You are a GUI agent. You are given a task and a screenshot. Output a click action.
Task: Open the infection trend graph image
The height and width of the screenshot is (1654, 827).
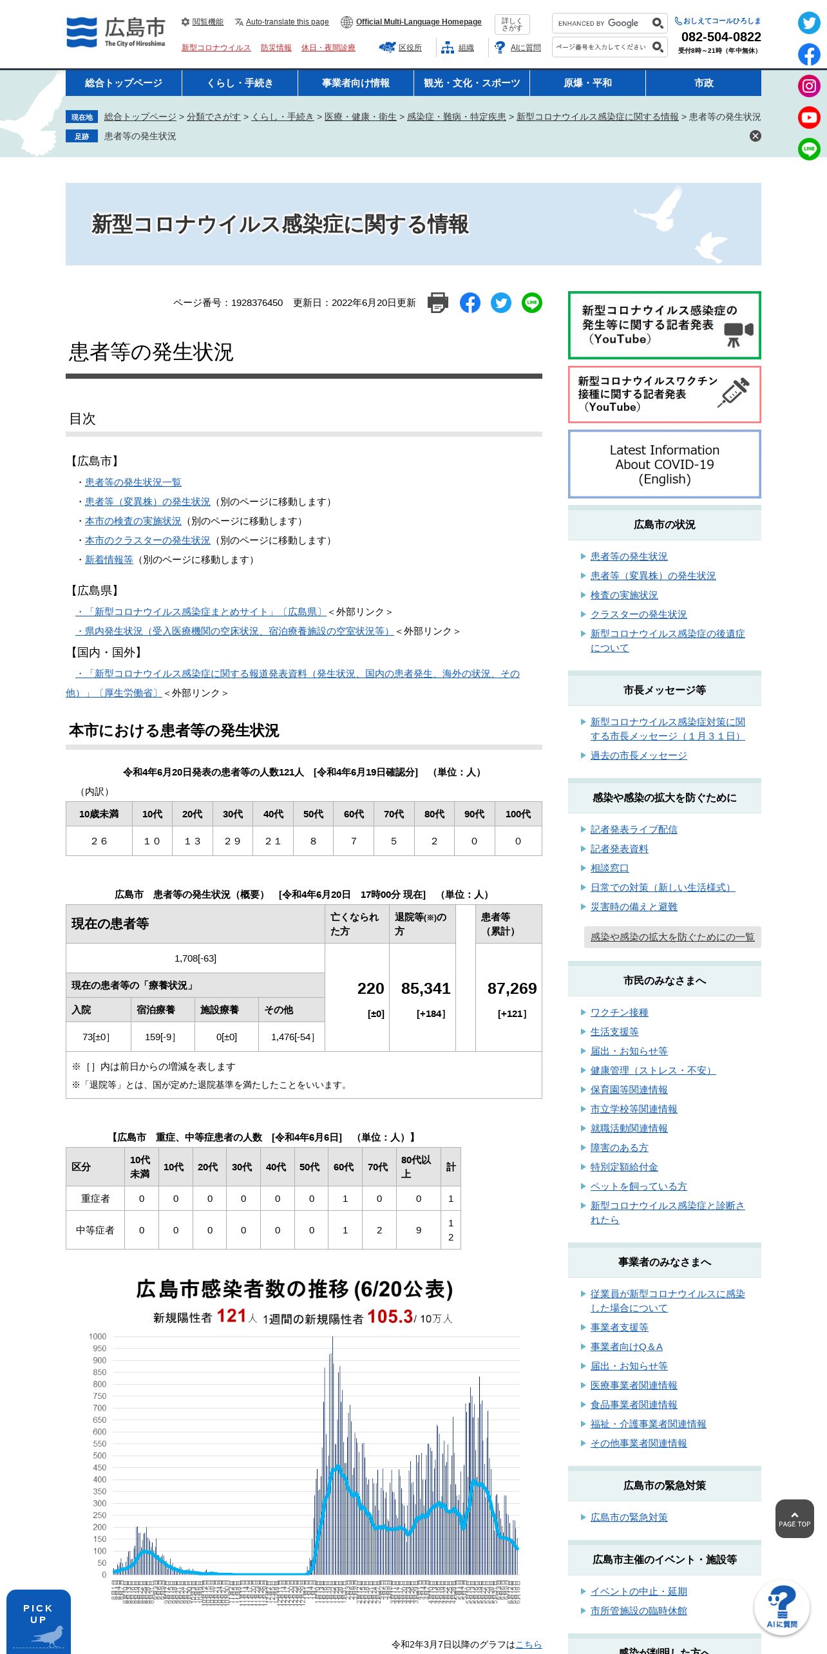(304, 1443)
